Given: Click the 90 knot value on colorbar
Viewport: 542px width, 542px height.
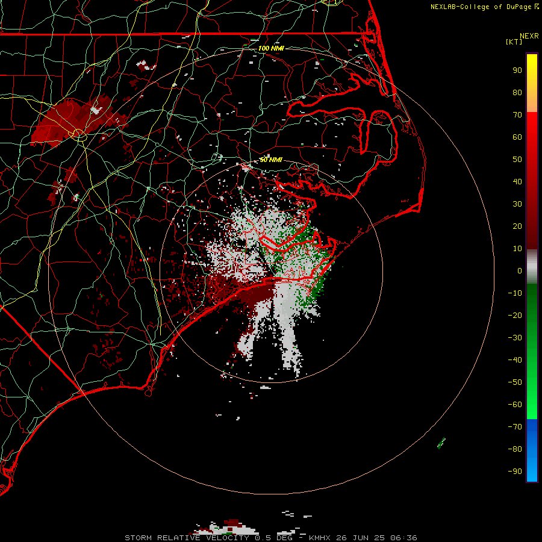Looking at the screenshot, I should point(517,70).
